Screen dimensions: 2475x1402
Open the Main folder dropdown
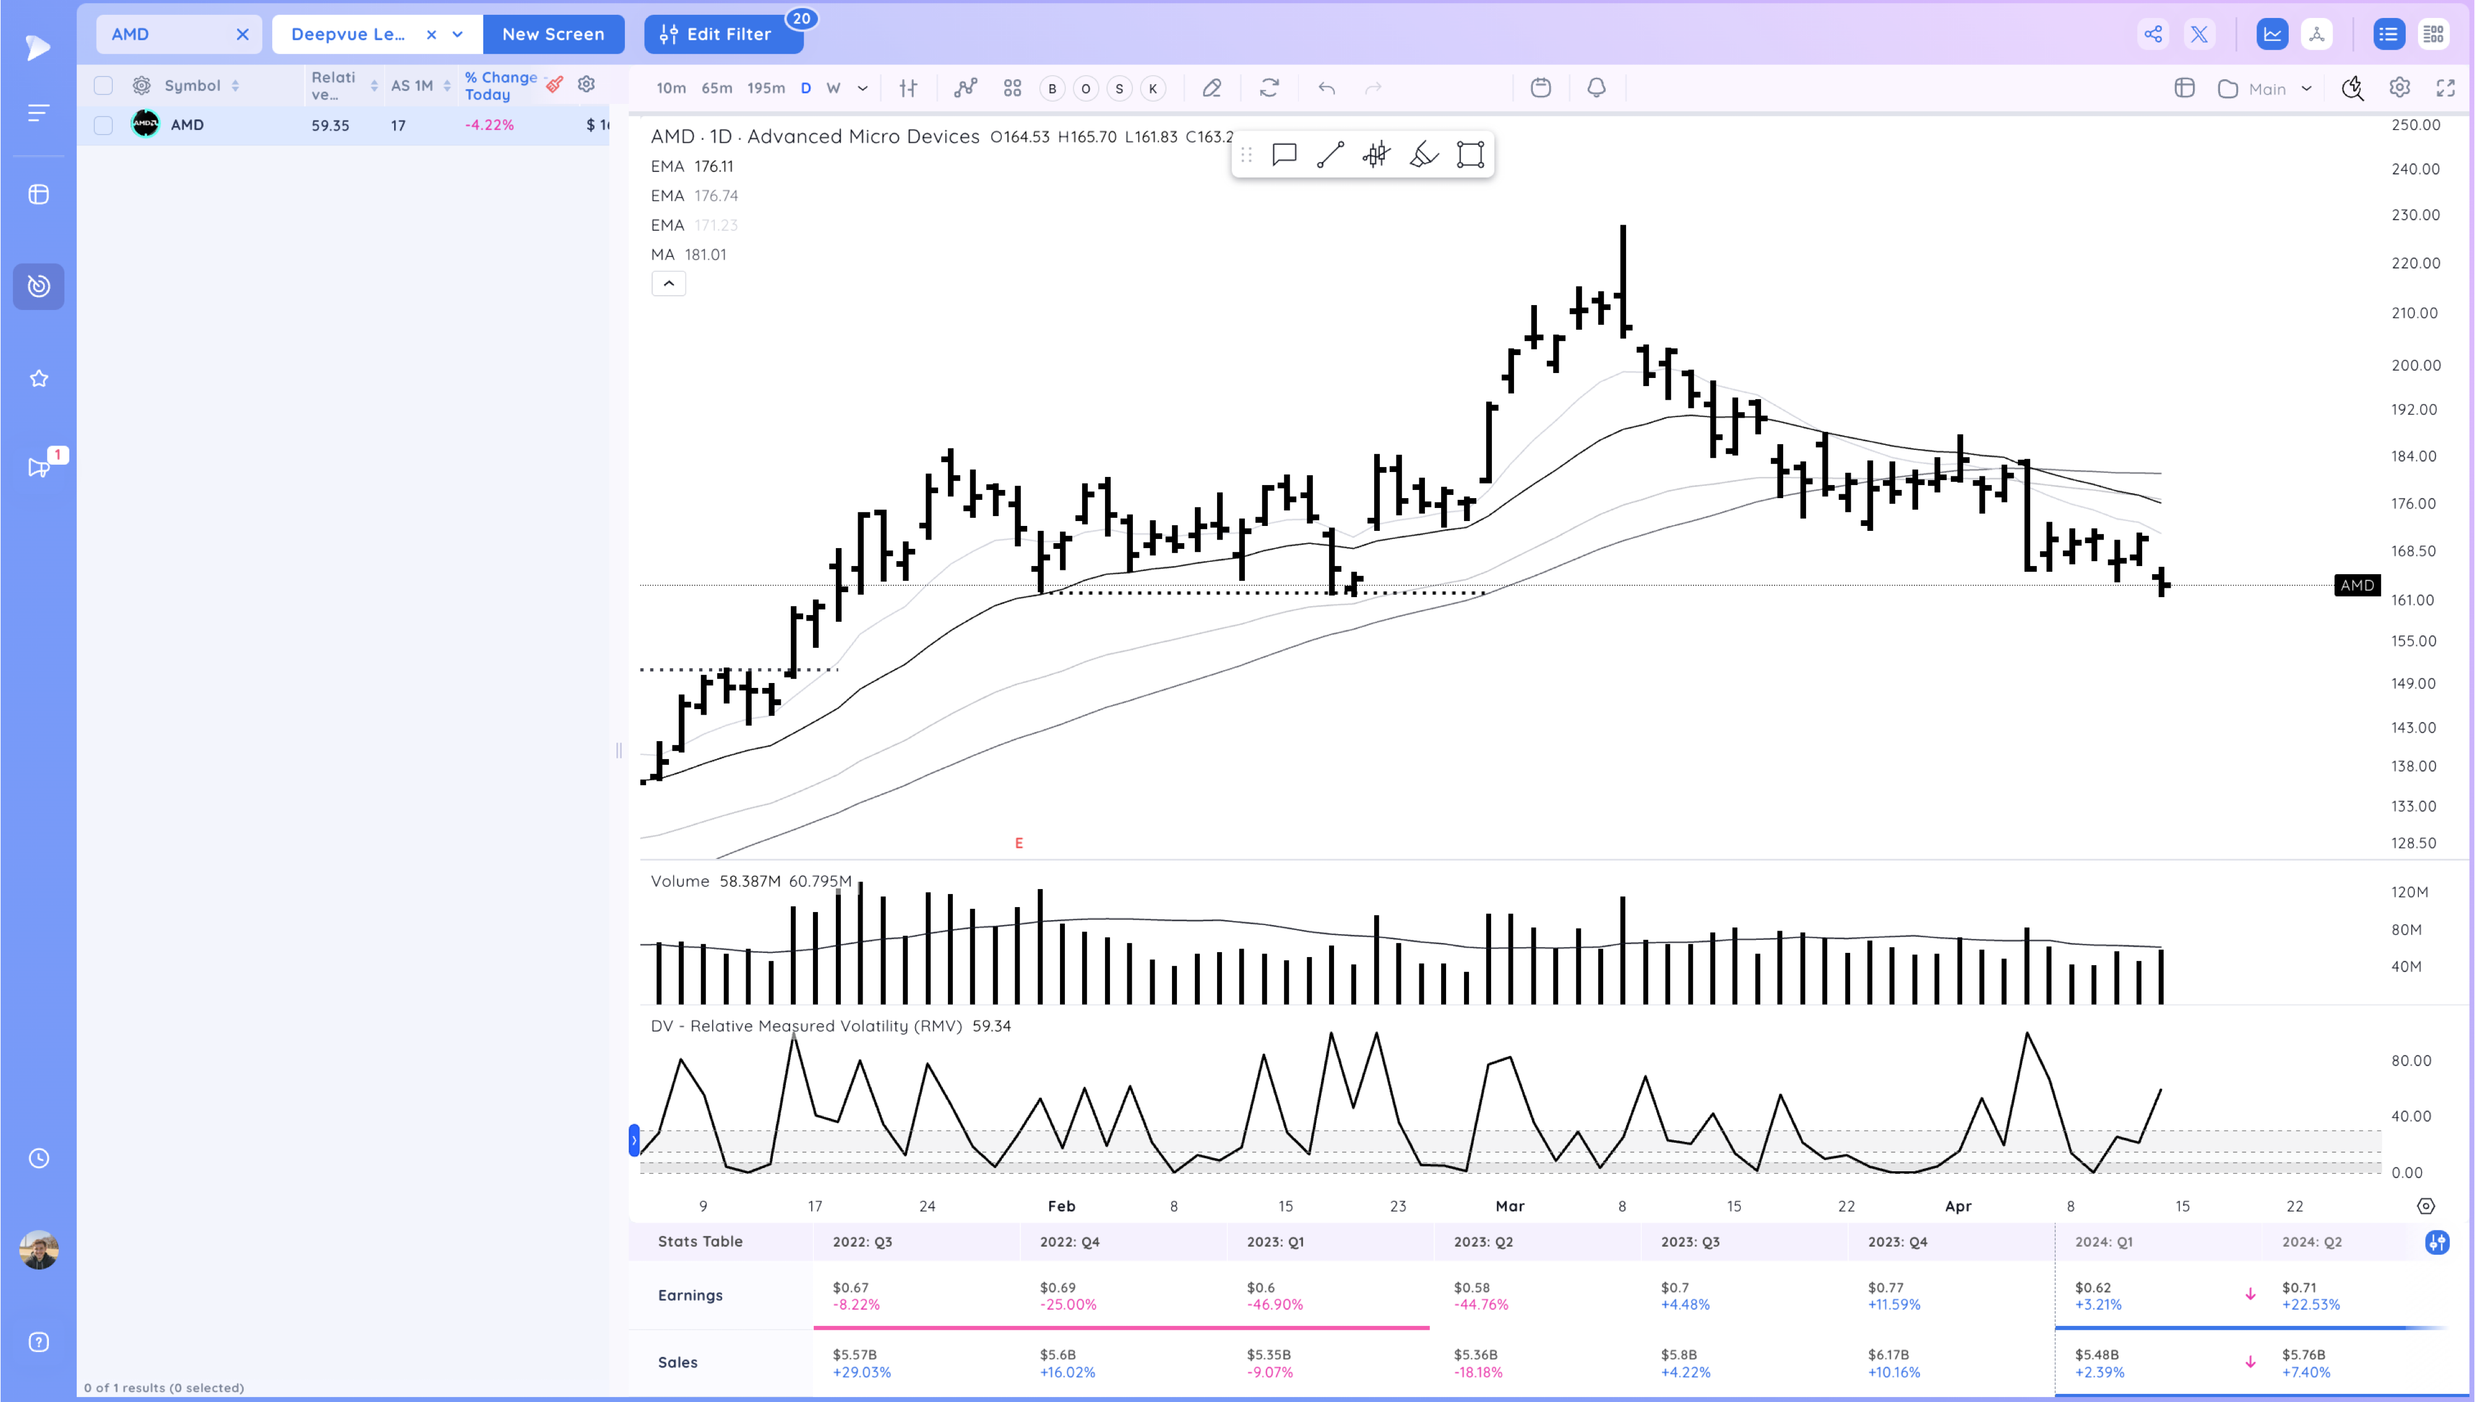click(2264, 88)
